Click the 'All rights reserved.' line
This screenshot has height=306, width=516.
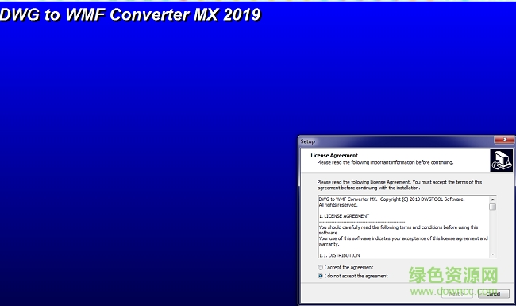338,205
